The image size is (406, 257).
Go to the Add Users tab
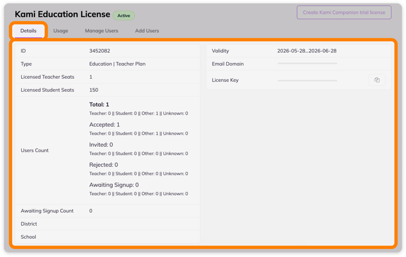point(147,31)
